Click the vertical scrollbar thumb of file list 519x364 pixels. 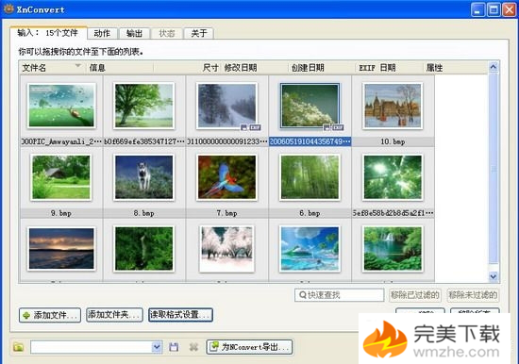coord(494,169)
